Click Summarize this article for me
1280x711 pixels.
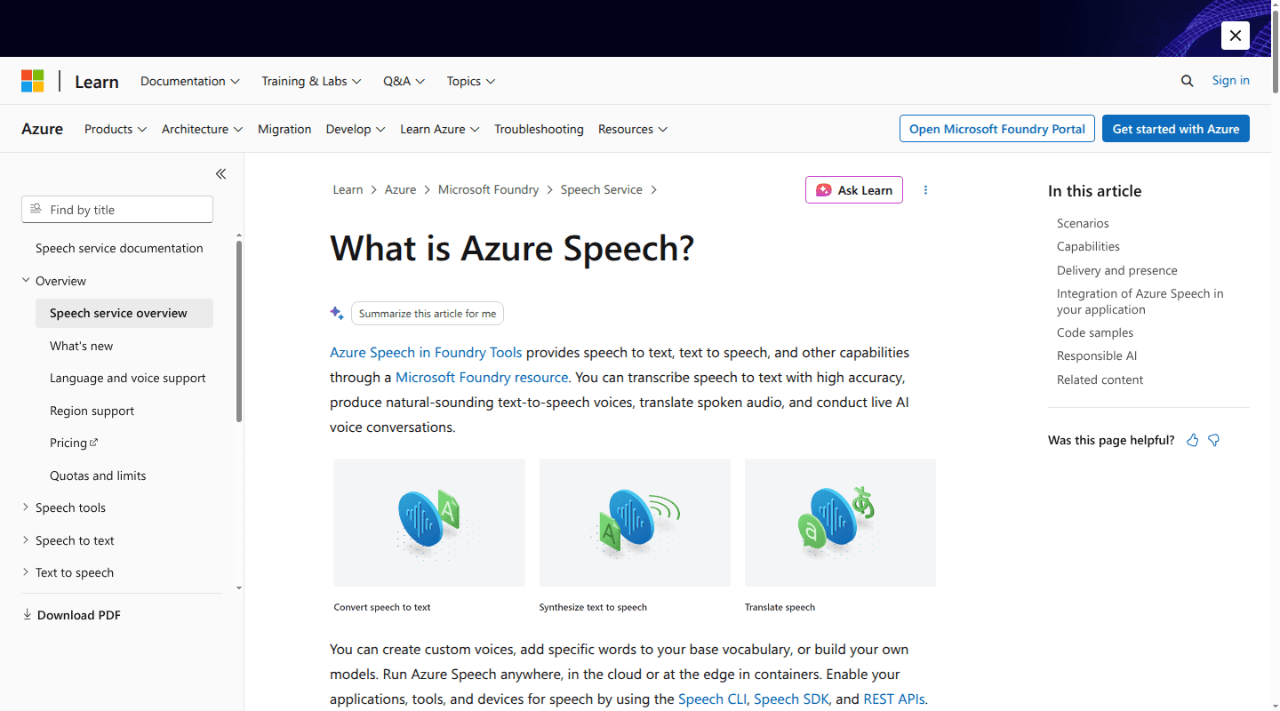pyautogui.click(x=428, y=314)
